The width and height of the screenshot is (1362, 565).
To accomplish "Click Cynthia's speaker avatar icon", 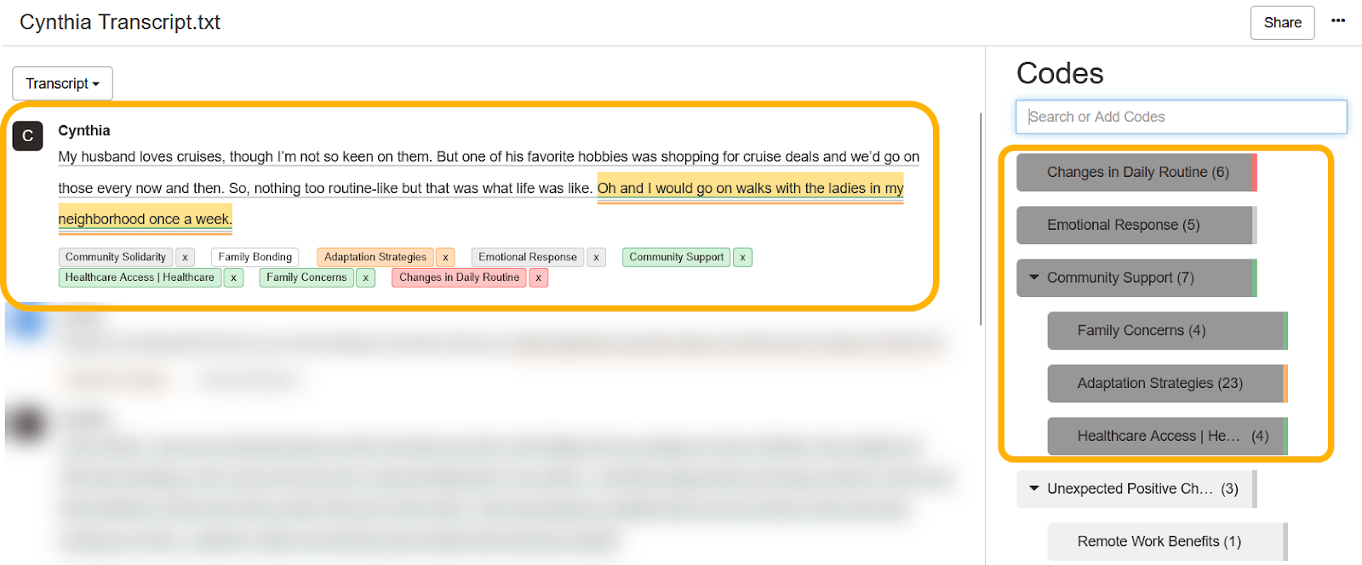I will tap(27, 135).
